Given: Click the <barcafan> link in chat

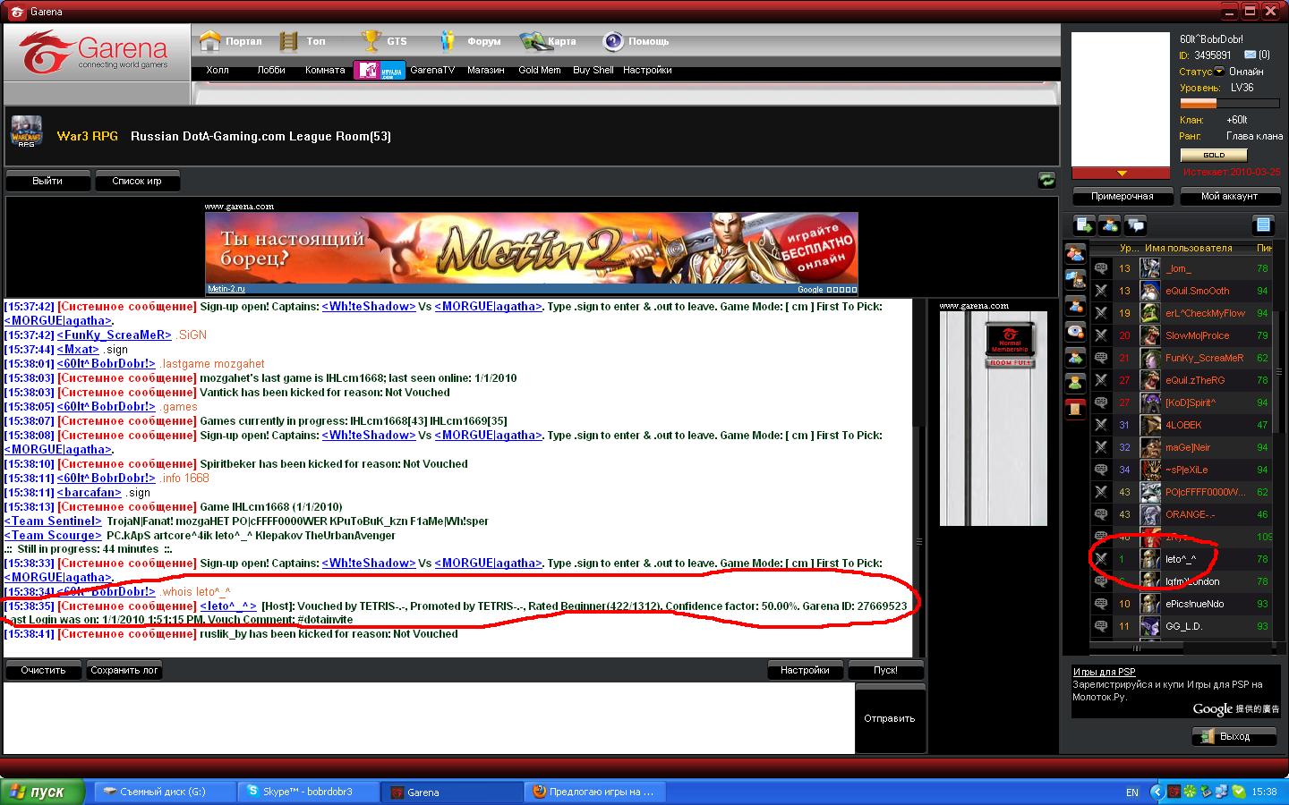Looking at the screenshot, I should tap(89, 492).
